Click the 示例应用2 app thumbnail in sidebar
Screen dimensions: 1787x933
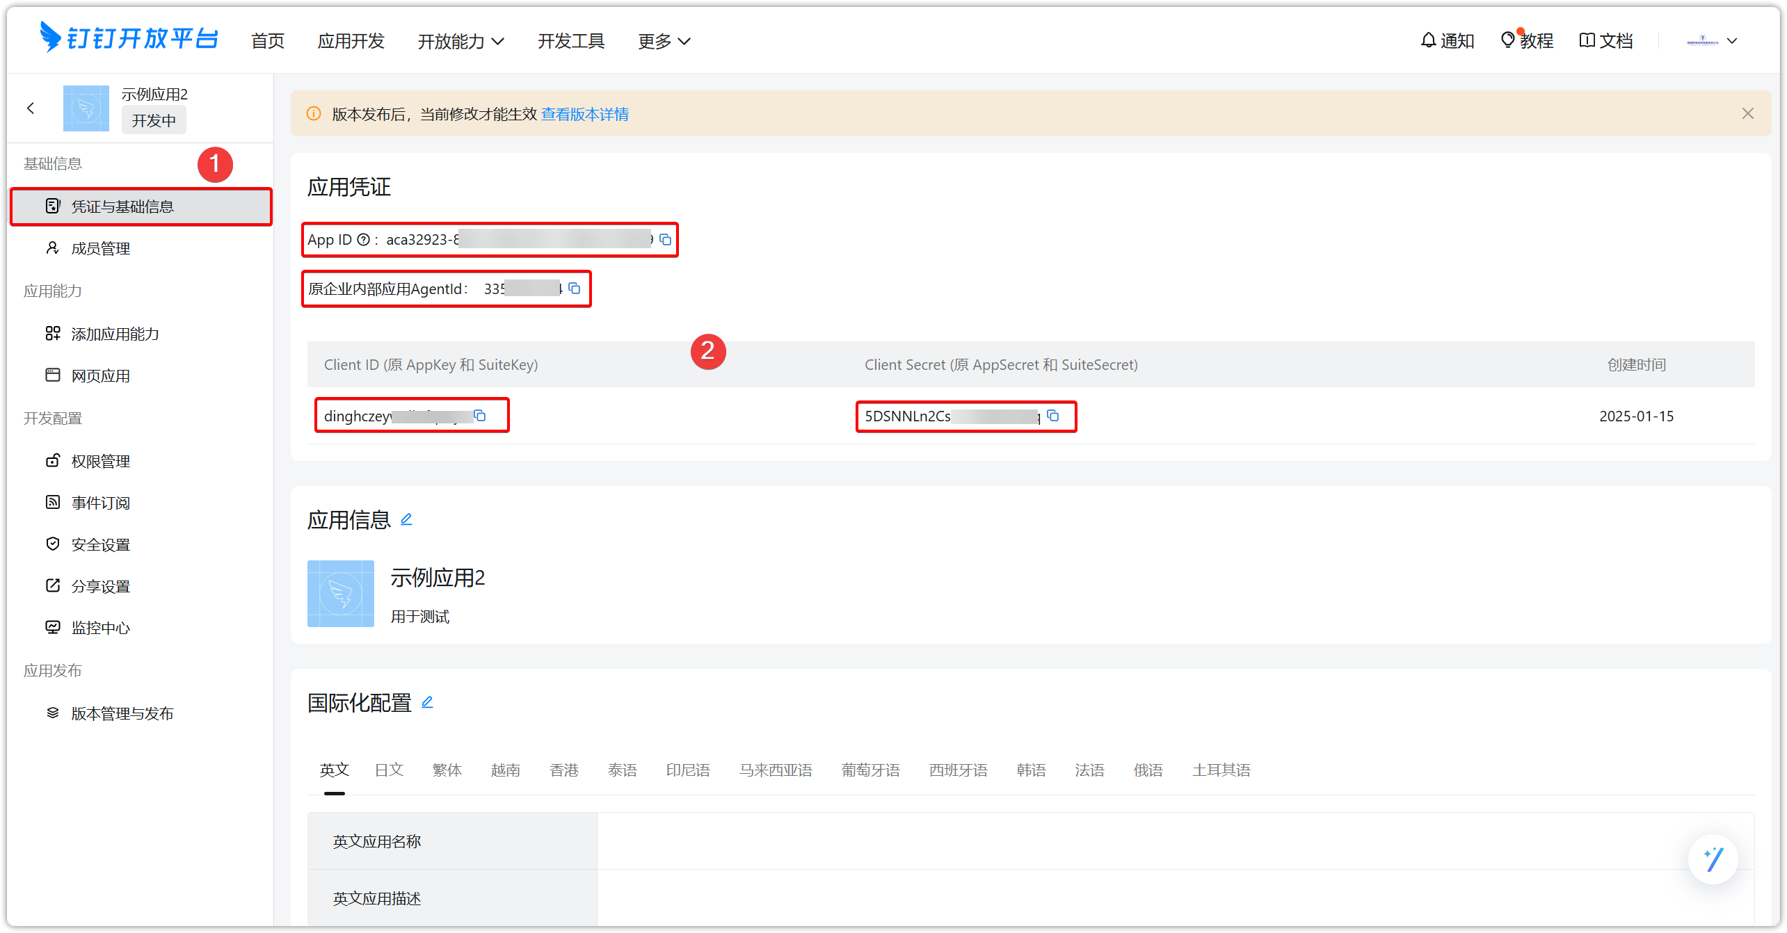click(x=86, y=108)
